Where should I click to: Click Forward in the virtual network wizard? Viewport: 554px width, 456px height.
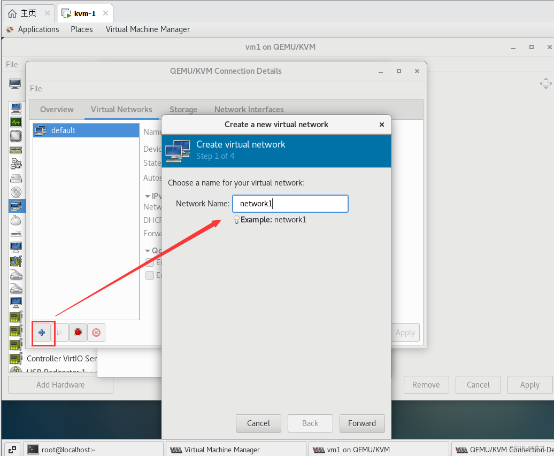(361, 423)
